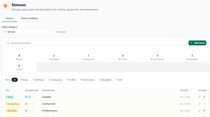Image resolution: width=210 pixels, height=117 pixels.
Task: Filter statuses by Ready chip
Action: pyautogui.click(x=24, y=80)
